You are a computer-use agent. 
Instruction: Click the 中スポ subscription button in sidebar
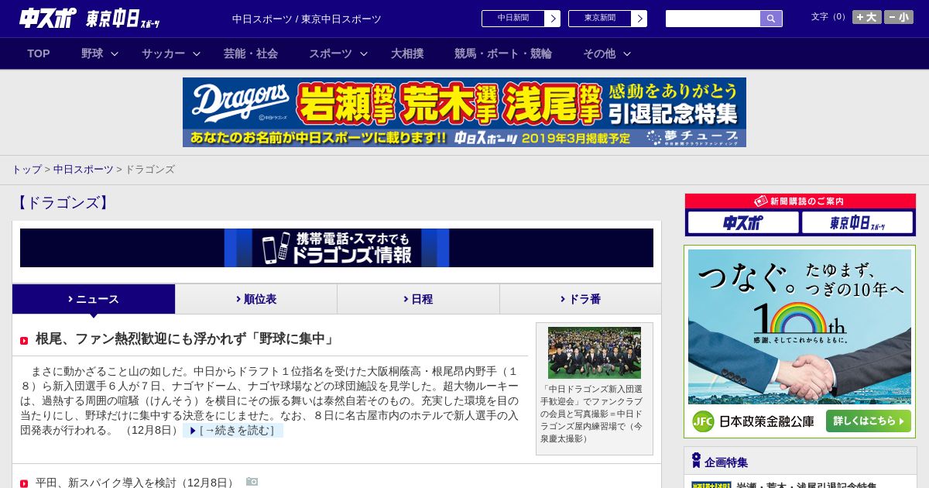[743, 223]
